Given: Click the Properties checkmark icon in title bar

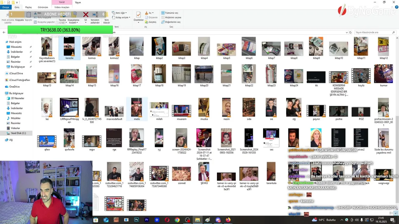Looking at the screenshot, I should 9,2.
